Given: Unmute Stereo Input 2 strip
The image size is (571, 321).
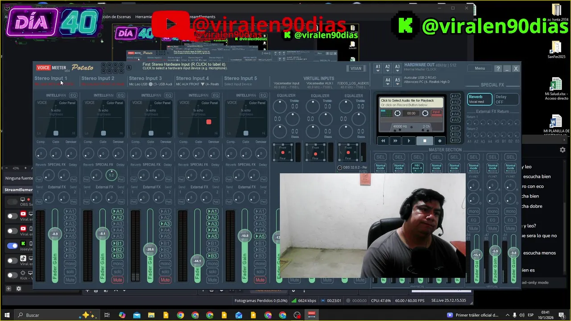Looking at the screenshot, I should click(x=117, y=280).
